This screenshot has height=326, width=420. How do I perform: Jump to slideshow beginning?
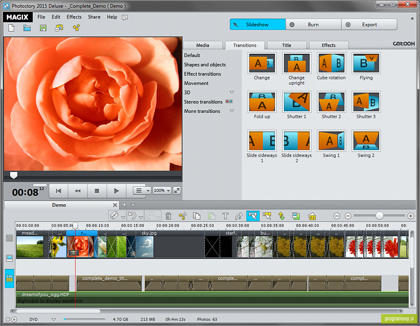(x=58, y=191)
